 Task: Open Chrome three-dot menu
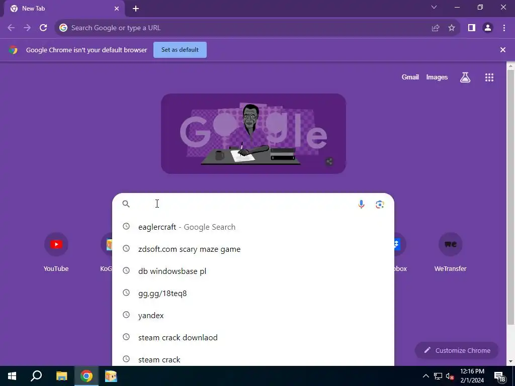[504, 28]
